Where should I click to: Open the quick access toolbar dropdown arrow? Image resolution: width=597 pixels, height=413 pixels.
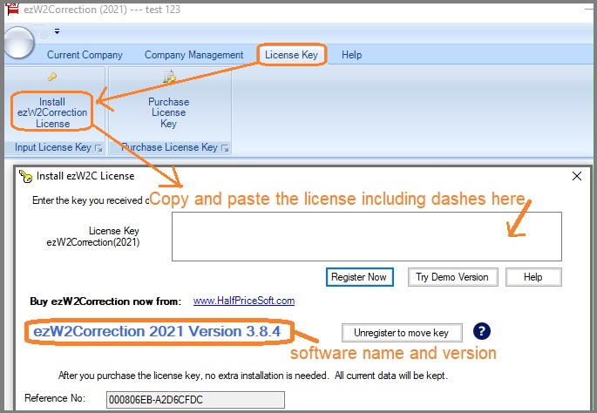coord(57,32)
